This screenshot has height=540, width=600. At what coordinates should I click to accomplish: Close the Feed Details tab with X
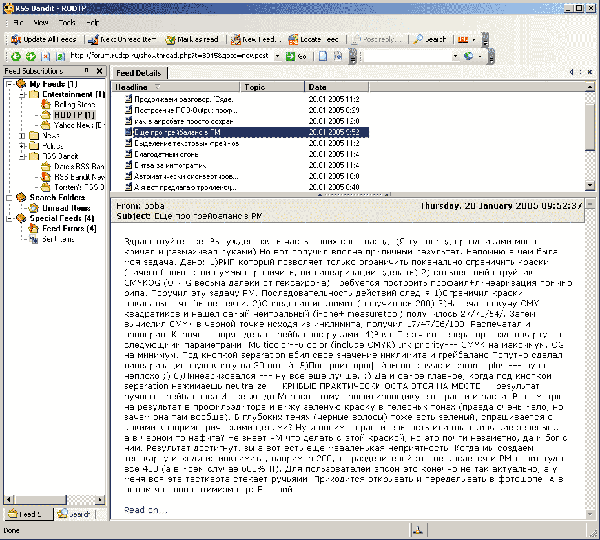(x=590, y=72)
